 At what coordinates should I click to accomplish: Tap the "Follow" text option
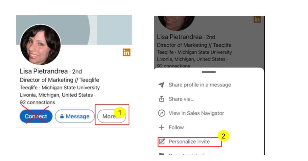(x=176, y=127)
